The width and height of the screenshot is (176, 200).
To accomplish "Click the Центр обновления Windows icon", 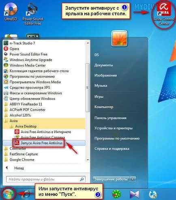I will pyautogui.click(x=6, y=99).
